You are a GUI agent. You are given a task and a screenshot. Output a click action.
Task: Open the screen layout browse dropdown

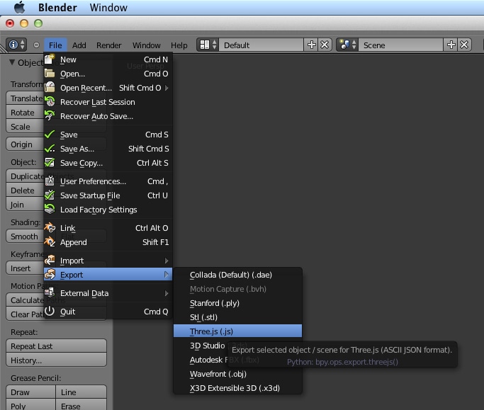208,45
